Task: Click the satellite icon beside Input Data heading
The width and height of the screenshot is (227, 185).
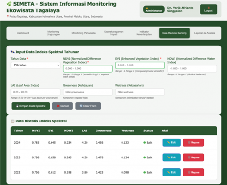Action: (13, 52)
